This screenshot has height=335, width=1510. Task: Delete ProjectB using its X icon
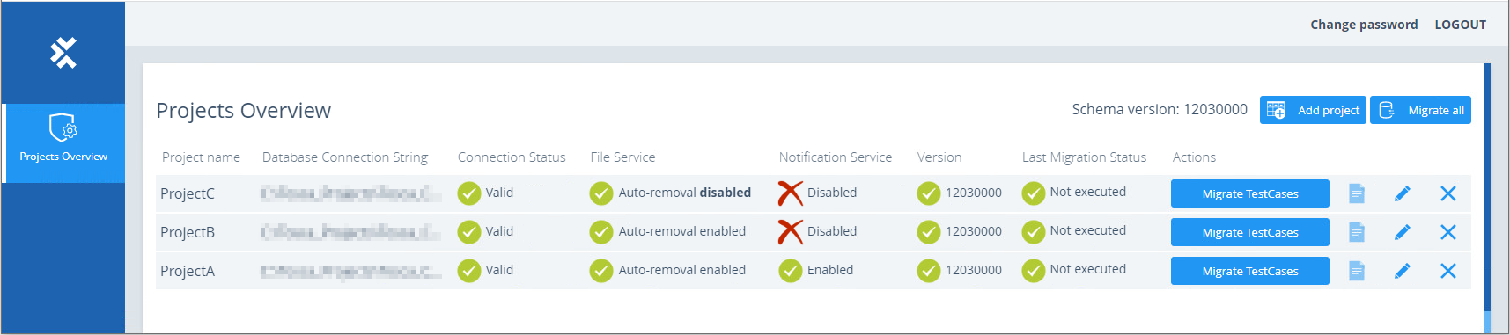pyautogui.click(x=1448, y=232)
